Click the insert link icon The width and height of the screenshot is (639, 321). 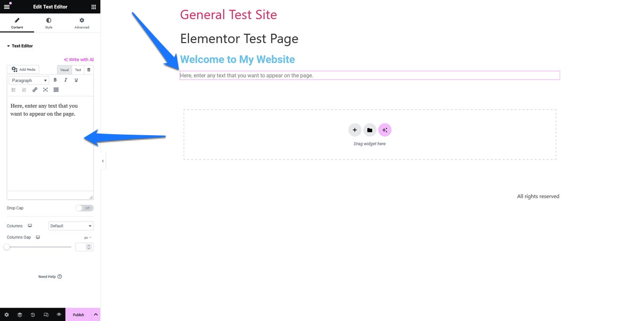[x=35, y=89]
